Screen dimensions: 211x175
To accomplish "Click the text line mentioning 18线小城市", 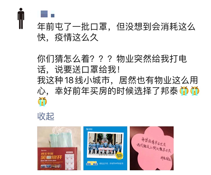I will point(117,80).
